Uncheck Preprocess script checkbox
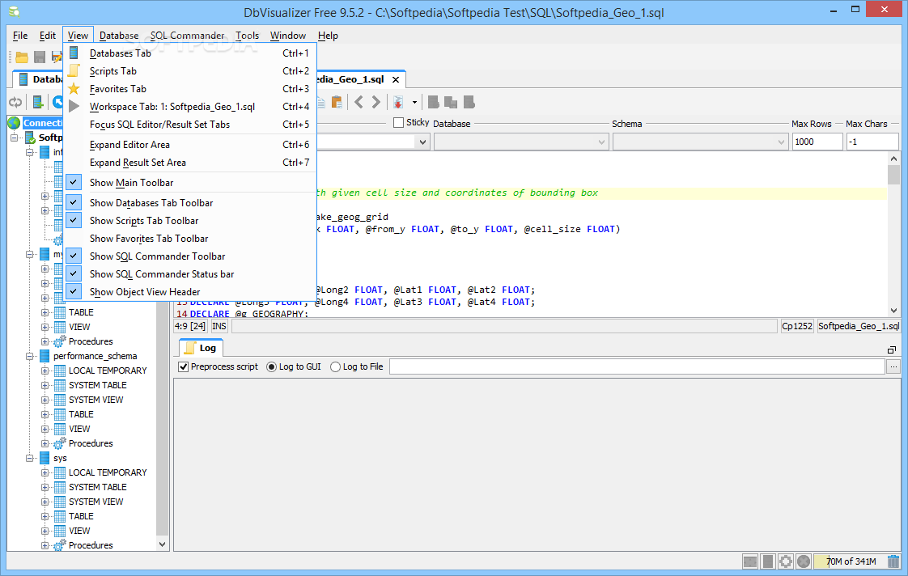 click(x=184, y=366)
